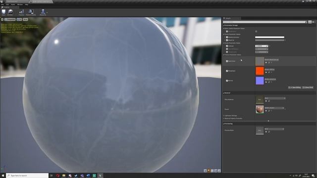Use selected asset as Preview Mesh
The image size is (317, 178).
pyautogui.click(x=266, y=132)
